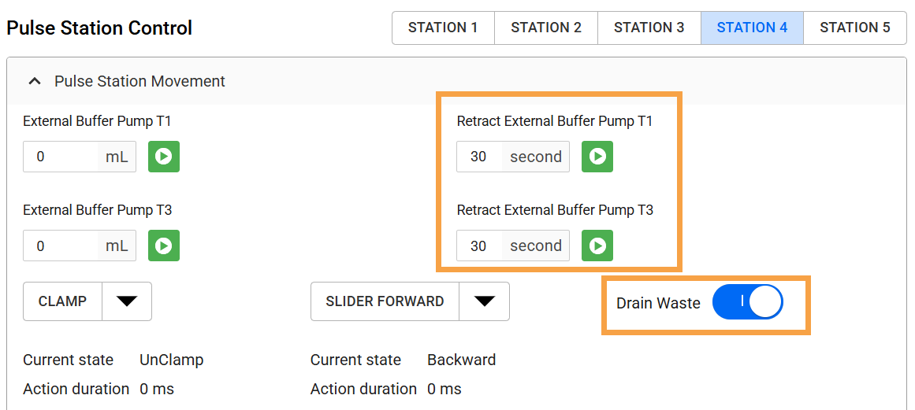Switch to the STATION 5 tab
Image resolution: width=915 pixels, height=410 pixels.
tap(855, 28)
